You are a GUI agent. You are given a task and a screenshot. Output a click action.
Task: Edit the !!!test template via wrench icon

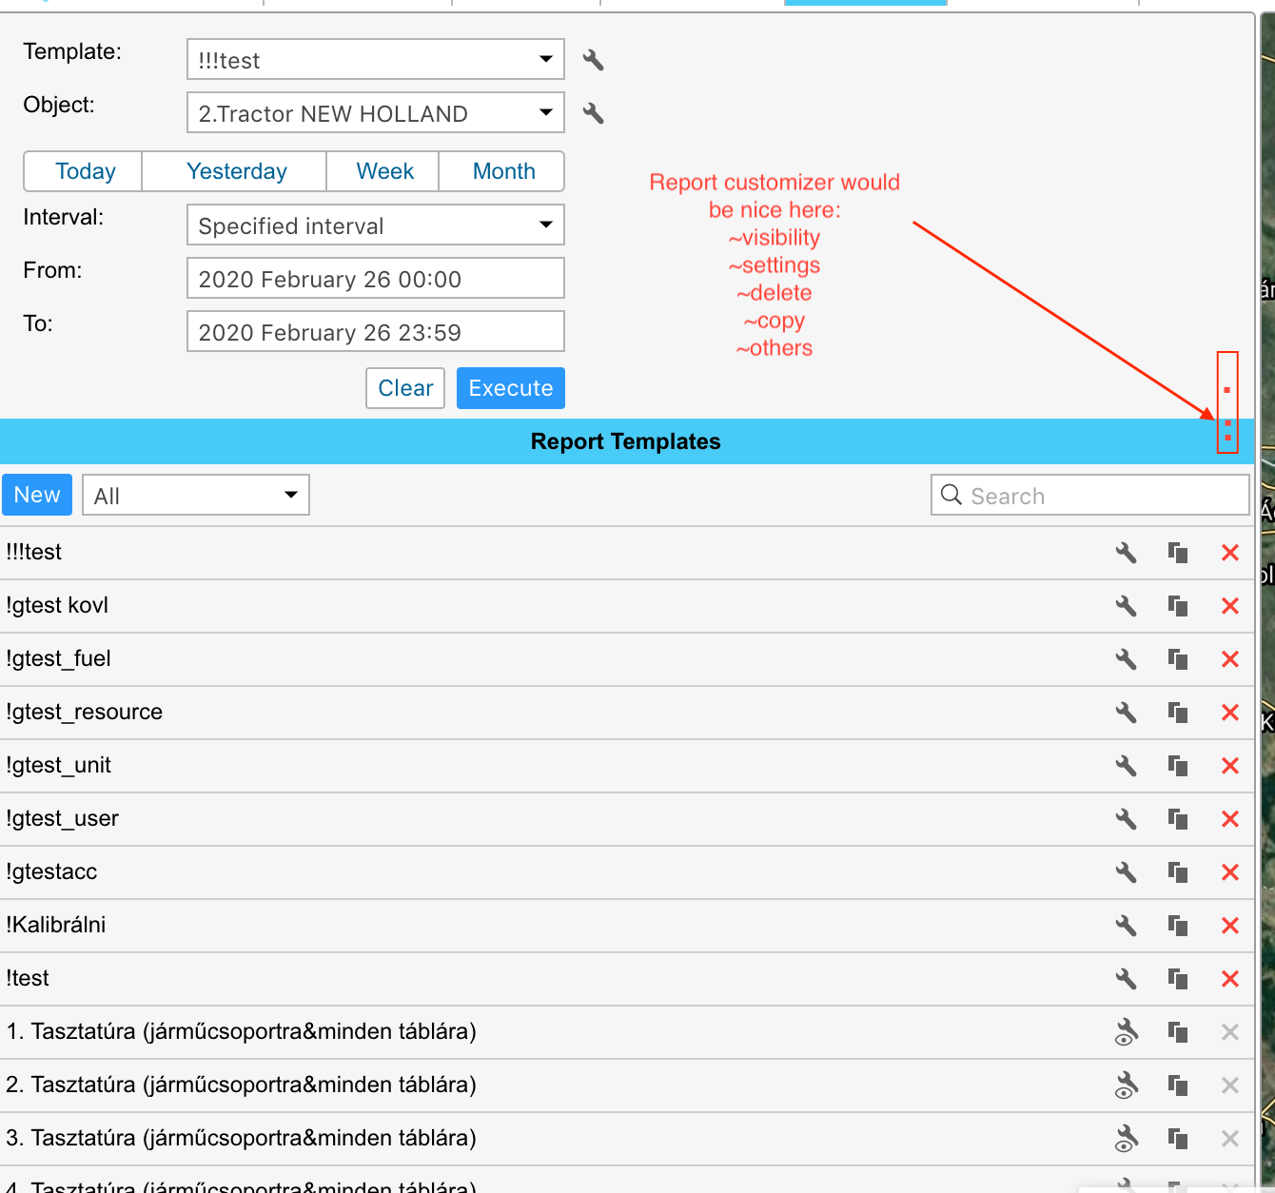[1126, 553]
